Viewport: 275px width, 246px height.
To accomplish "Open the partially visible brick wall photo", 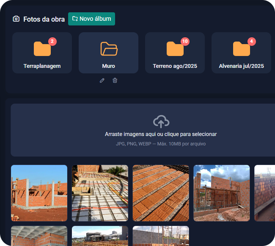I will (265, 193).
